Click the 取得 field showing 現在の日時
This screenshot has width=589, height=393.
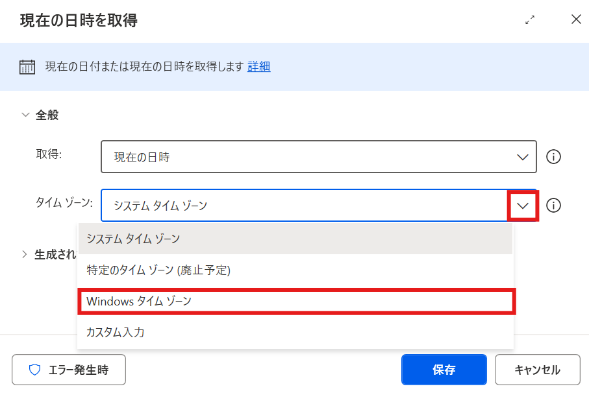point(319,157)
